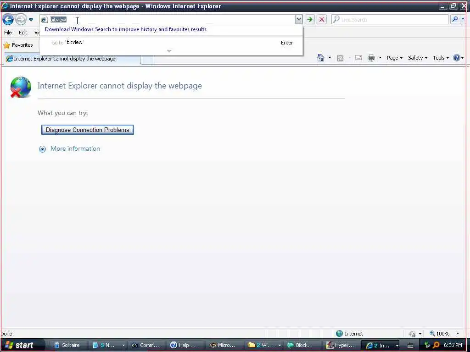
Task: Open the search provider dropdown arrow
Action: pyautogui.click(x=463, y=19)
